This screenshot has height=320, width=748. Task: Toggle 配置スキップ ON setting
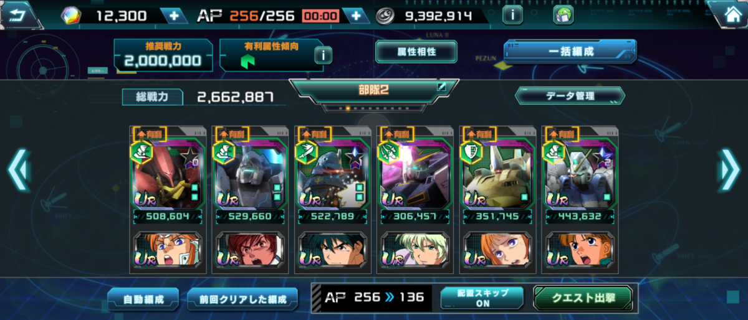483,298
